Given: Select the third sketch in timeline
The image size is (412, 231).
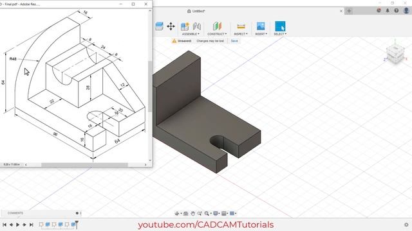Looking at the screenshot, I should pyautogui.click(x=67, y=225).
